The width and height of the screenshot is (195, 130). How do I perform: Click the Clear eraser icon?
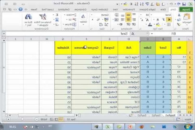coord(57,24)
